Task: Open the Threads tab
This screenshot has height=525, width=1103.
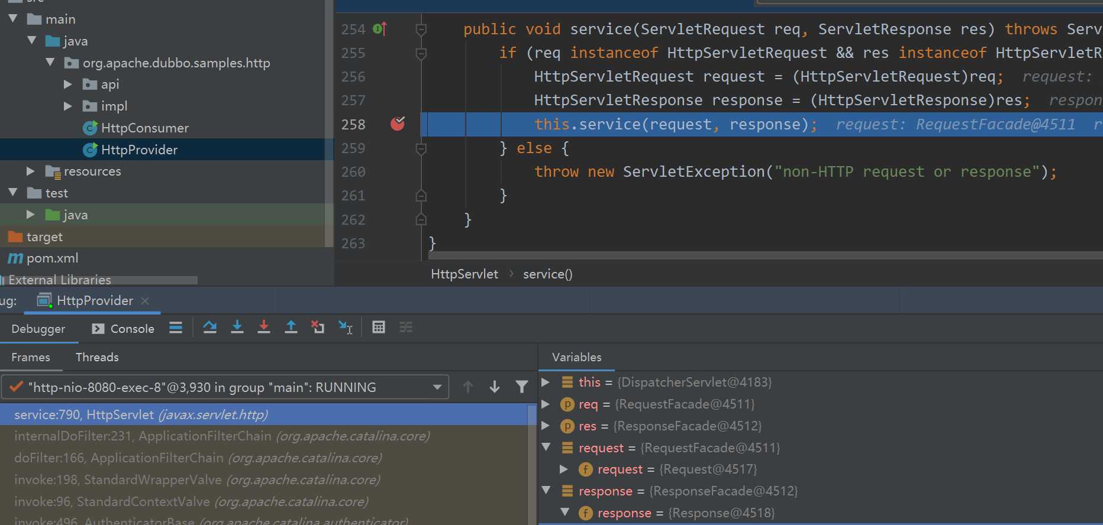Action: (x=97, y=357)
